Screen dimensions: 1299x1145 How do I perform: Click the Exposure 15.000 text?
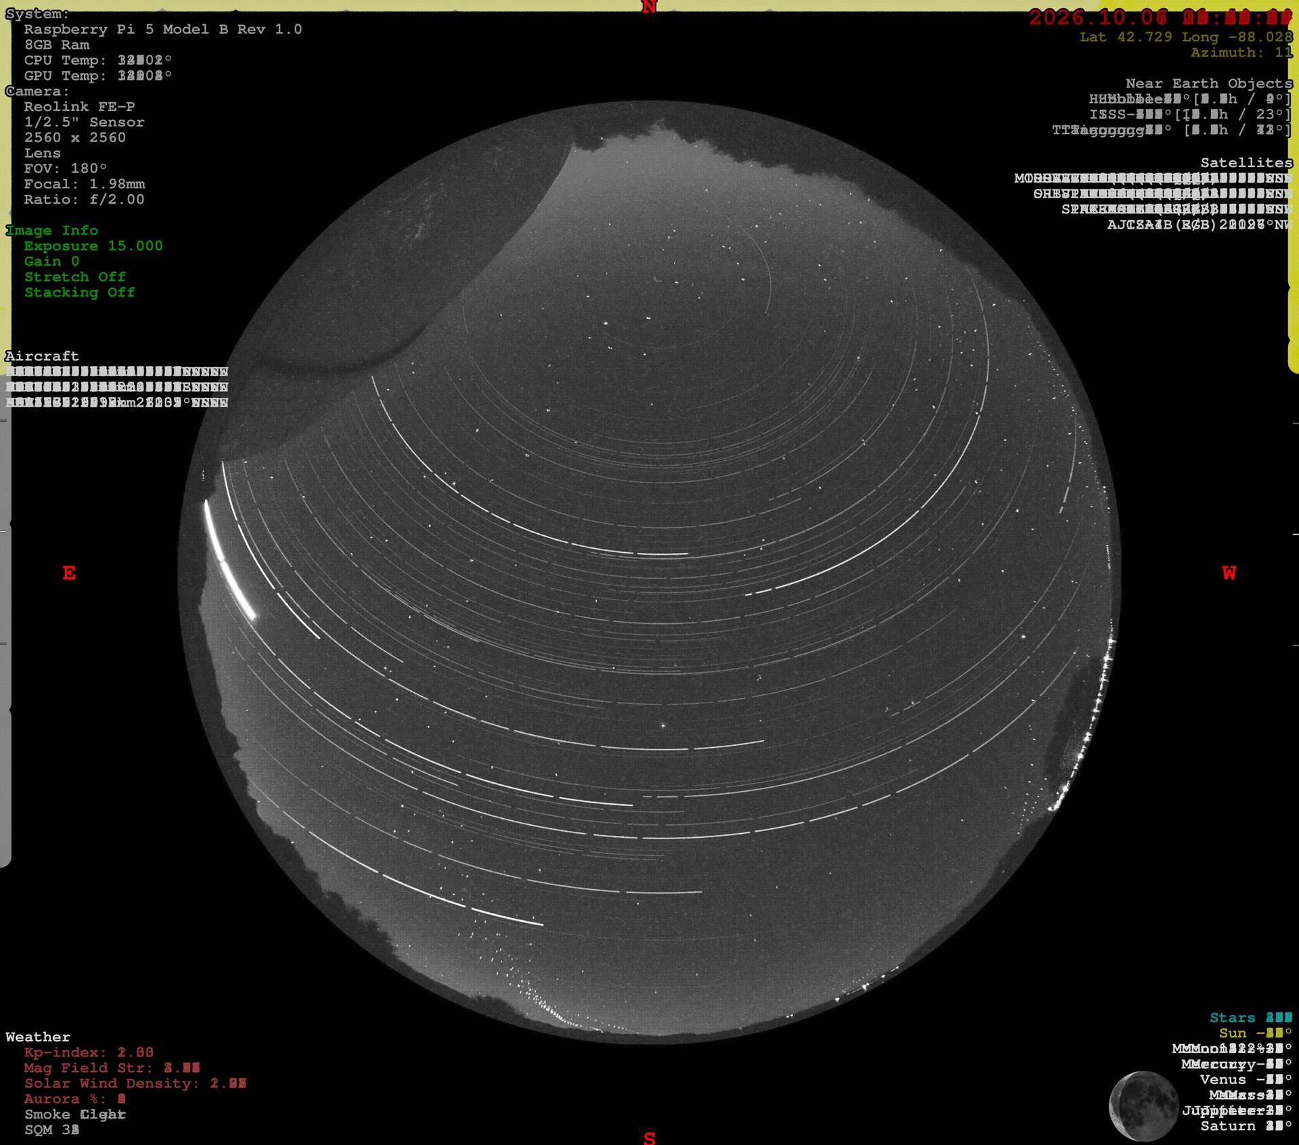(x=93, y=246)
